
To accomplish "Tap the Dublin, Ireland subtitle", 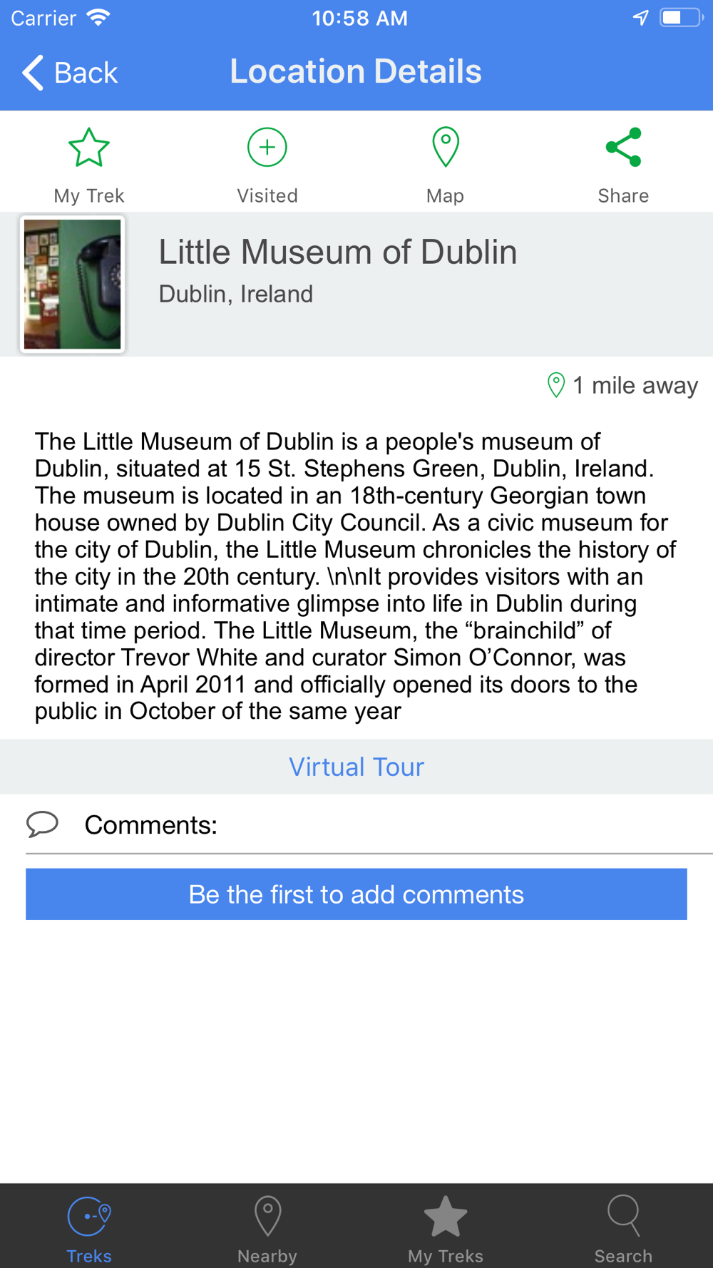I will 236,294.
